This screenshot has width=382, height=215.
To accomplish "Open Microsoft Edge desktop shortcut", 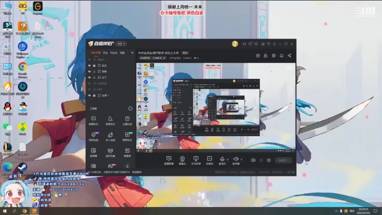I will (x=8, y=168).
